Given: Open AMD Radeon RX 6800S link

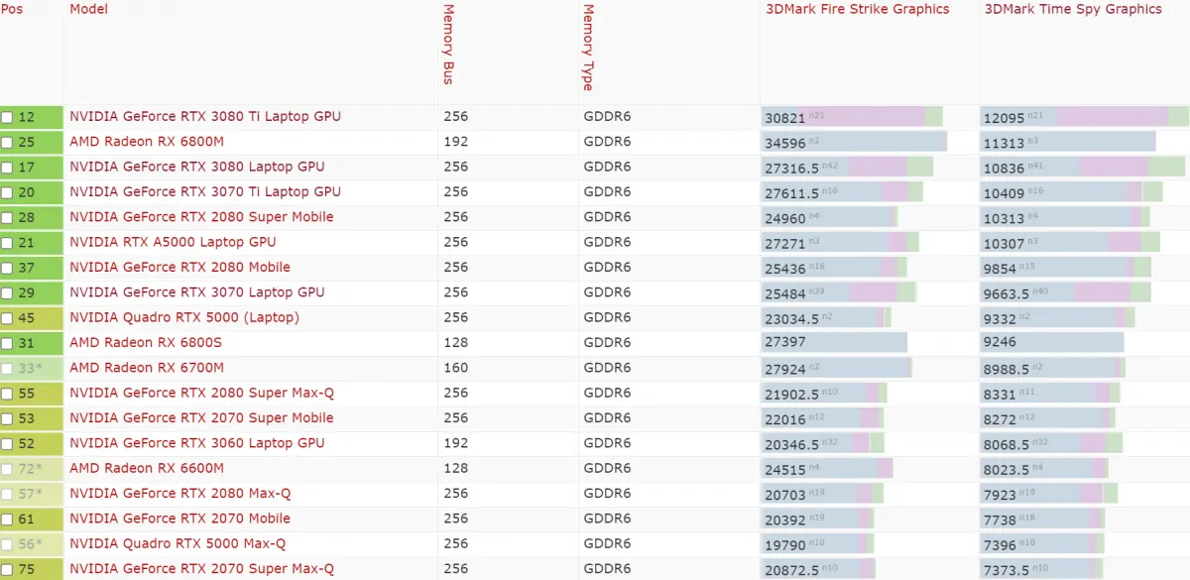Looking at the screenshot, I should [x=146, y=342].
